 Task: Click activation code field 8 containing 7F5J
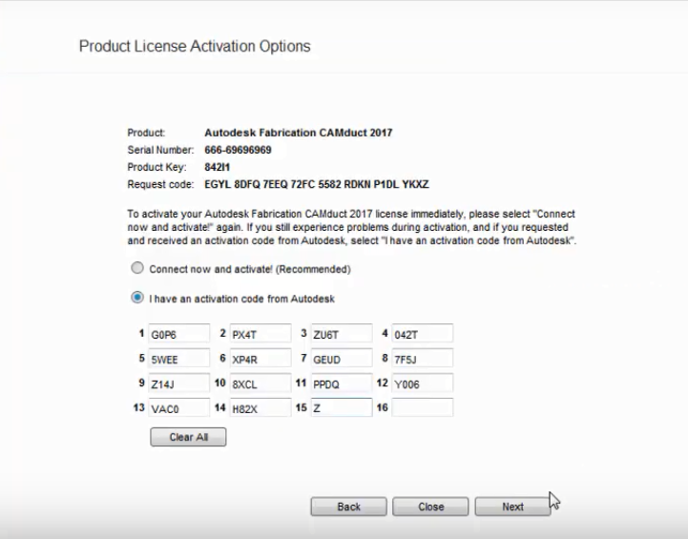(x=422, y=359)
